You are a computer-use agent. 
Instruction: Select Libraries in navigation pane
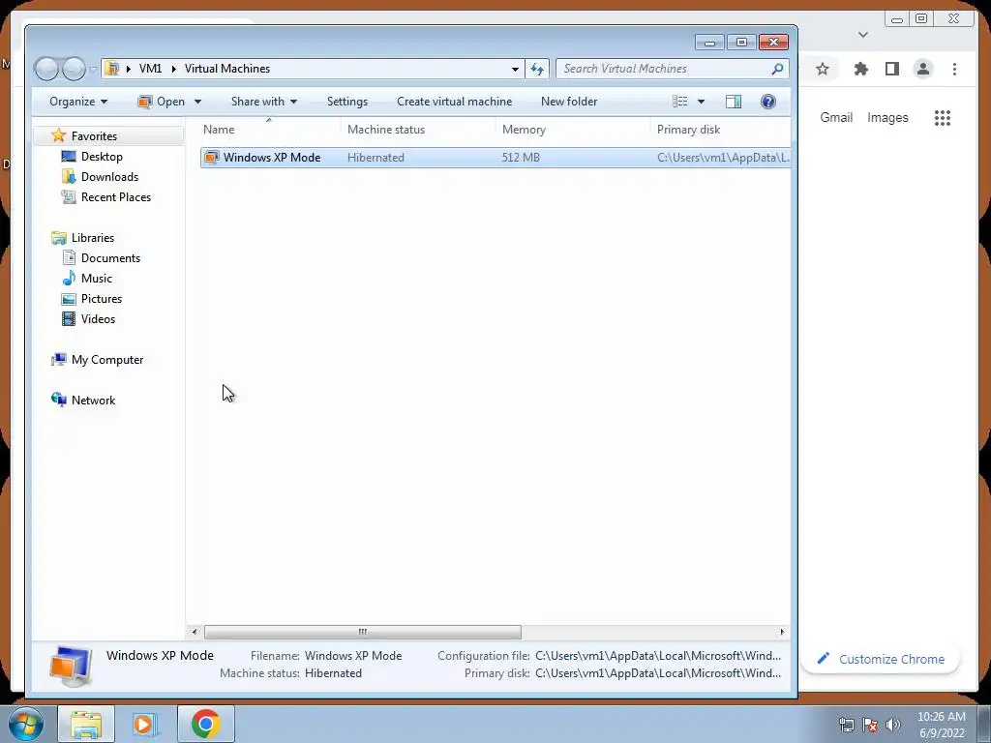(92, 238)
